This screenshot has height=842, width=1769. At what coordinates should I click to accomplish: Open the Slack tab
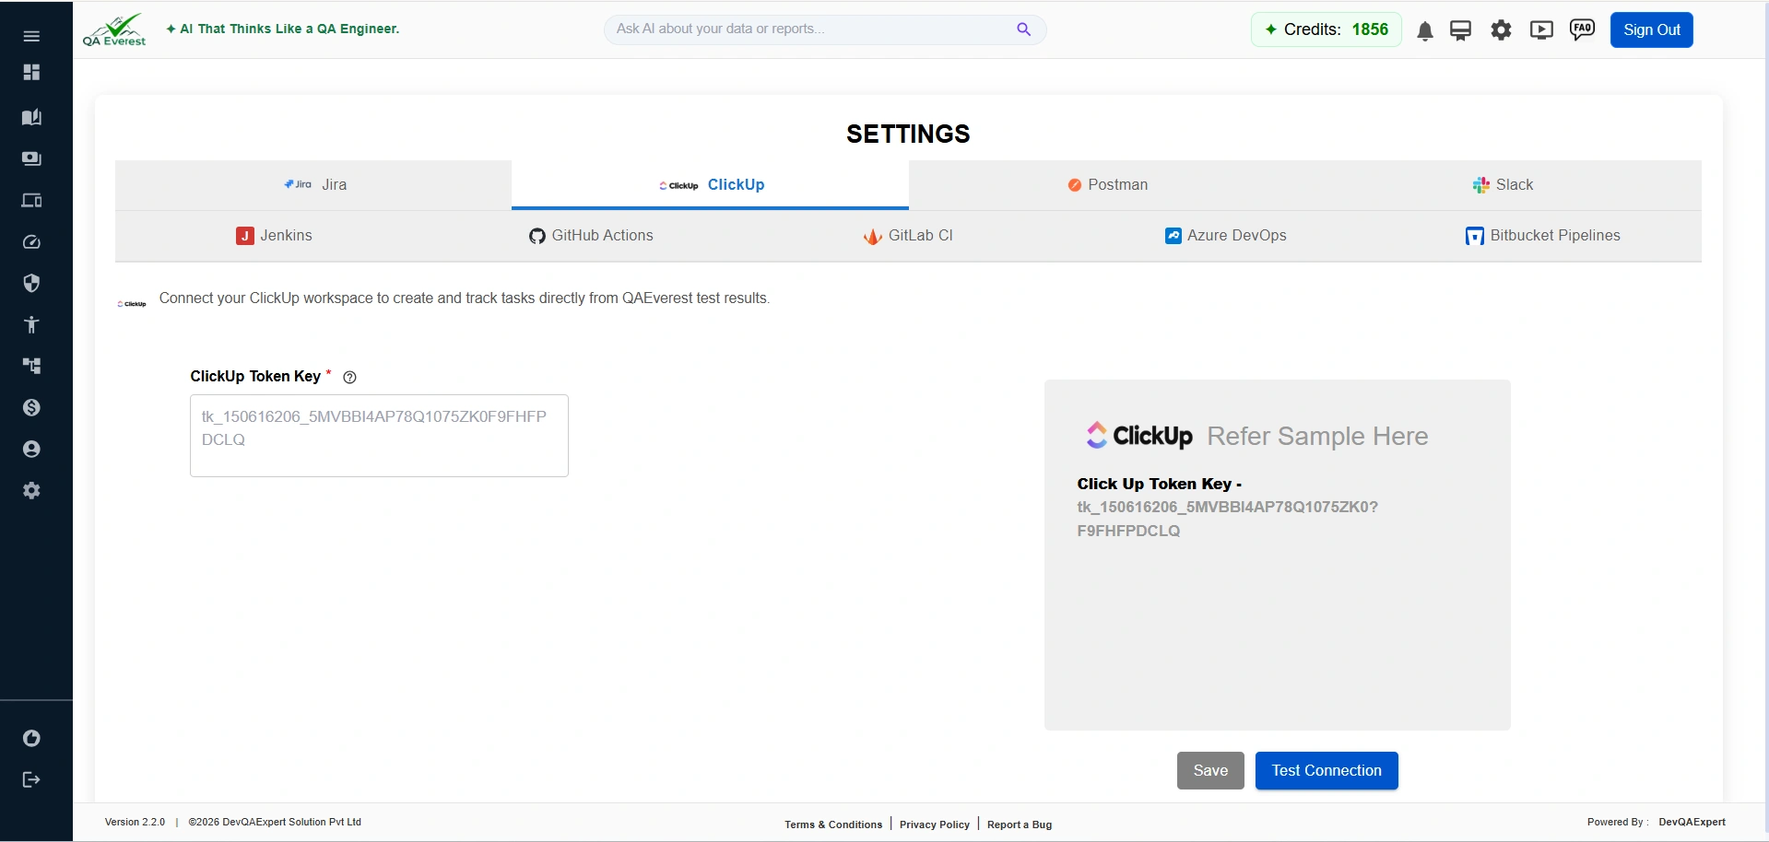[1504, 185]
